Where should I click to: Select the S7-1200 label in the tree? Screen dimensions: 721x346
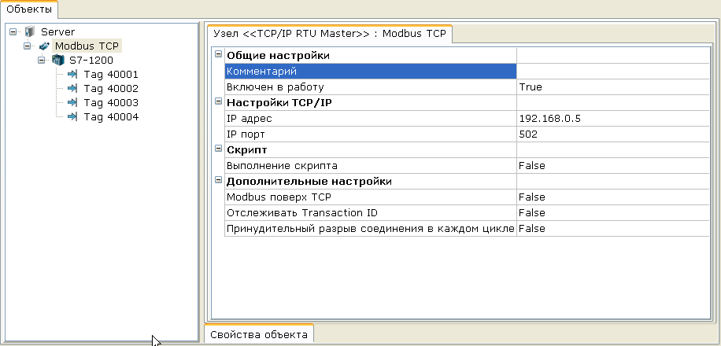click(x=91, y=61)
